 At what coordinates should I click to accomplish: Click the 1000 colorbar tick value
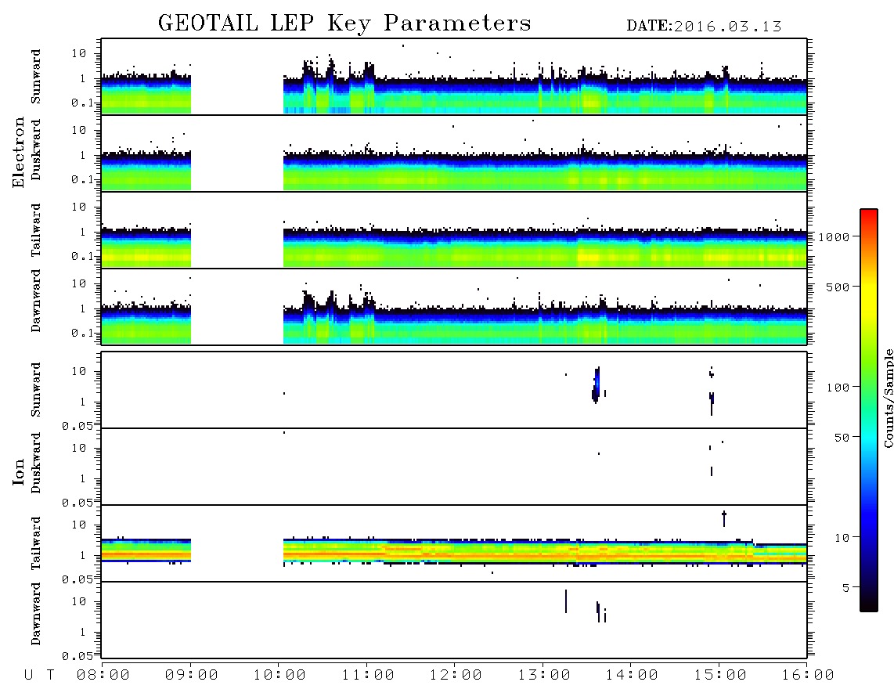(834, 236)
